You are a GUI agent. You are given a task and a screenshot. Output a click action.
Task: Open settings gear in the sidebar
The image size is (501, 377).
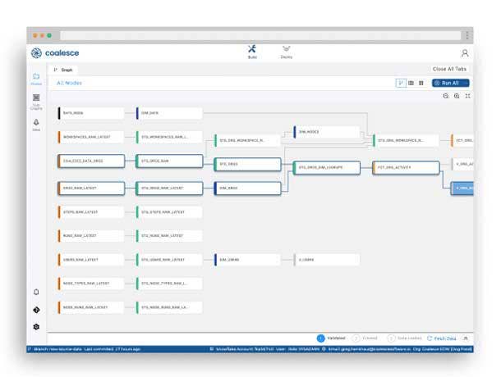[36, 327]
